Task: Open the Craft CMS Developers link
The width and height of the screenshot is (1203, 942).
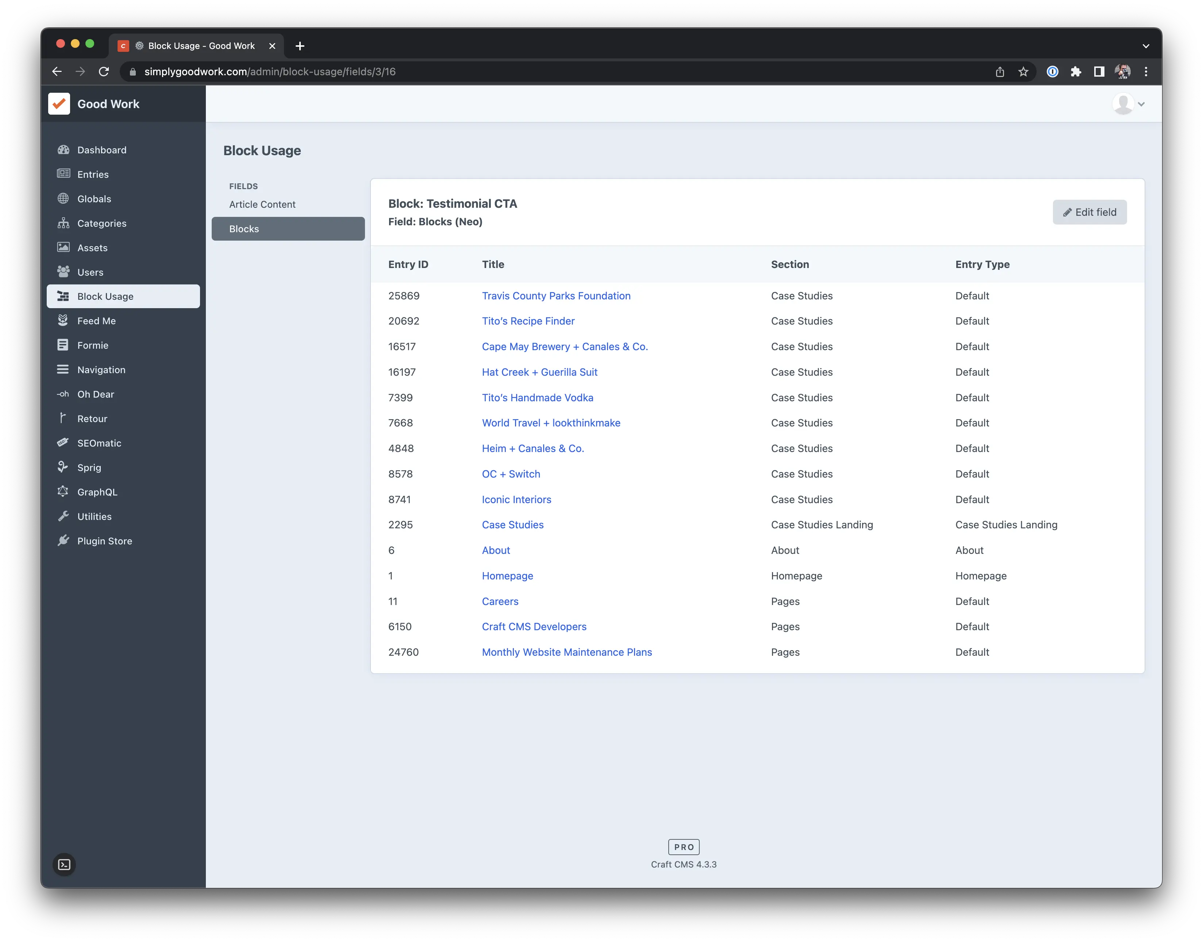Action: coord(534,627)
